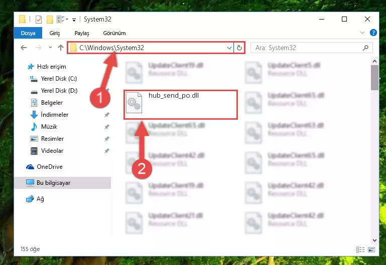Open İndirmeler folder in sidebar
Screen dimensions: 386x265
pyautogui.click(x=55, y=115)
